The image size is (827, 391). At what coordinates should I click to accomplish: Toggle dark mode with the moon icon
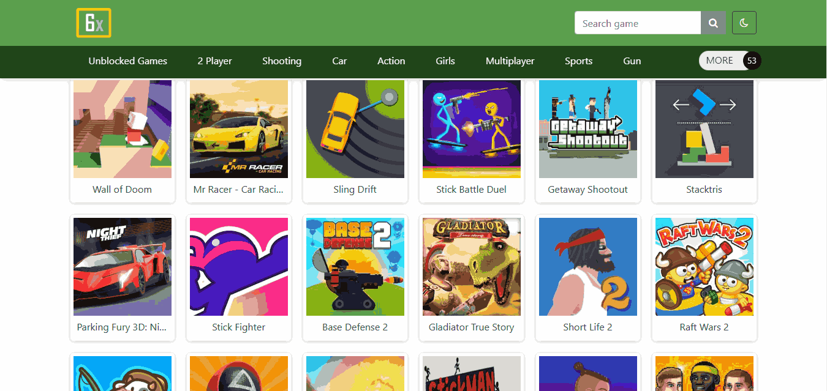point(744,23)
